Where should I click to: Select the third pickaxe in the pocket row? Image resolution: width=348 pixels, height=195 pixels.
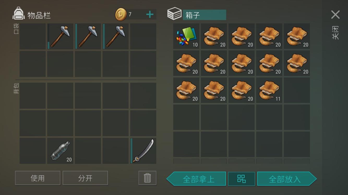click(x=116, y=36)
